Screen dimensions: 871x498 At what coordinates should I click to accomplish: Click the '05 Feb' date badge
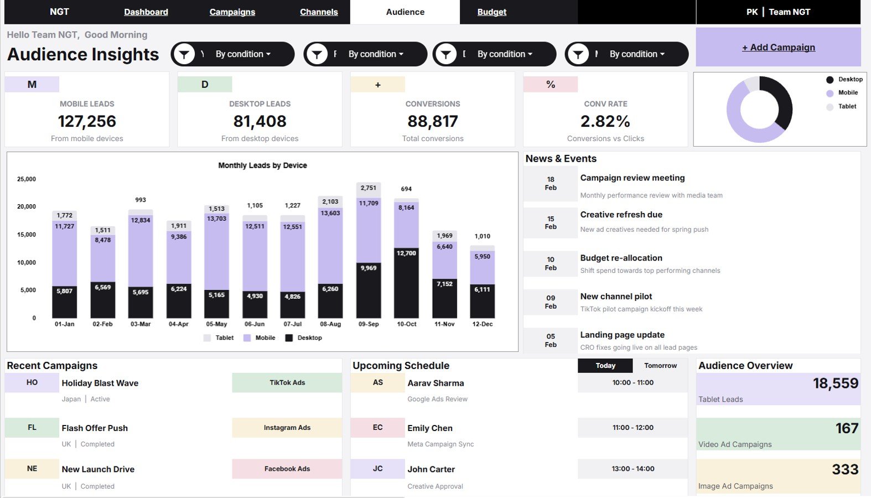(x=551, y=340)
